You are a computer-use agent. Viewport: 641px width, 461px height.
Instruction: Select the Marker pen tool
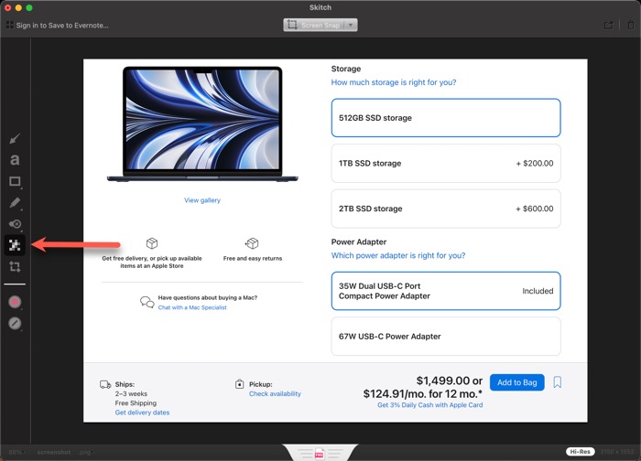click(15, 202)
